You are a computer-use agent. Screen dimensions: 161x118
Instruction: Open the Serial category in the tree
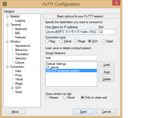coord(18,92)
